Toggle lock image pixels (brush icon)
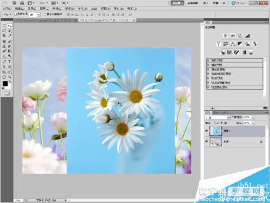270x203 pixels. (218, 123)
